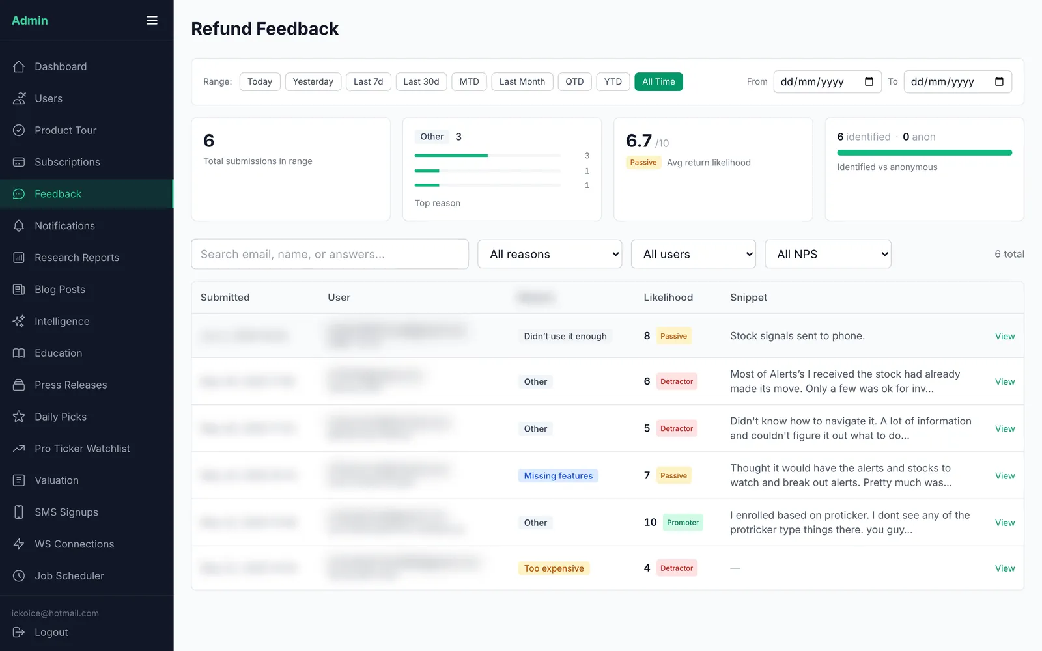Click the Press Releases icon

[x=19, y=385]
